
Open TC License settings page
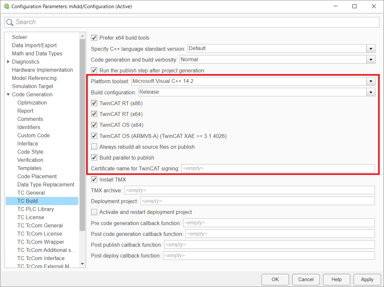[31, 218]
